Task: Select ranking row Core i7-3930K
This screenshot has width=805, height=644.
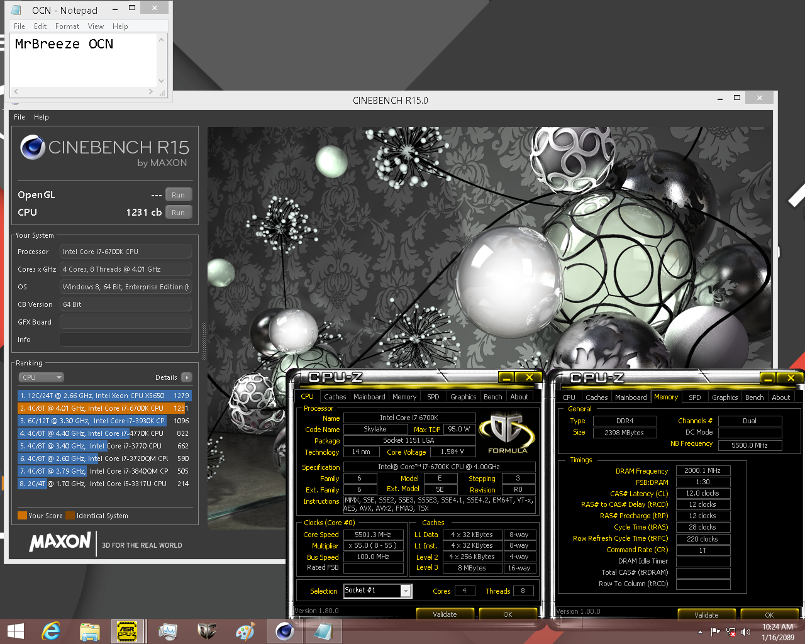Action: coord(104,421)
